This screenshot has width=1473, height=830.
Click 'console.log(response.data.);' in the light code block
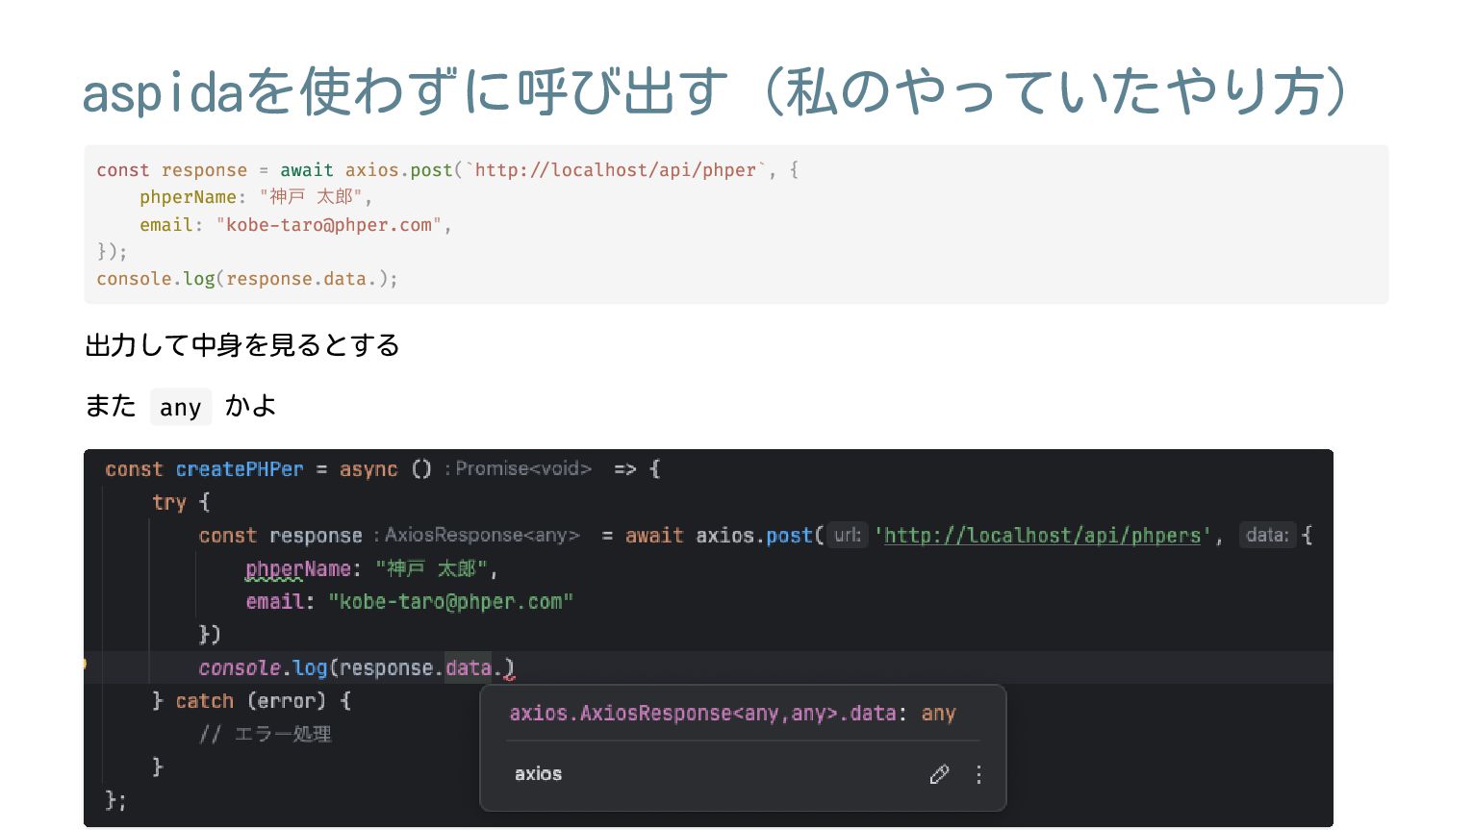[247, 279]
